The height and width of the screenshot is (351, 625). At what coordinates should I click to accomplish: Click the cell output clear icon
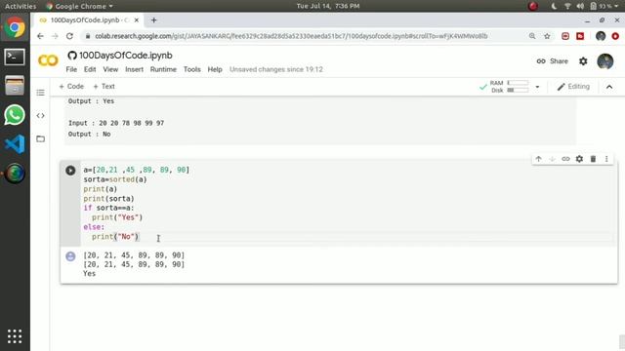pyautogui.click(x=70, y=256)
